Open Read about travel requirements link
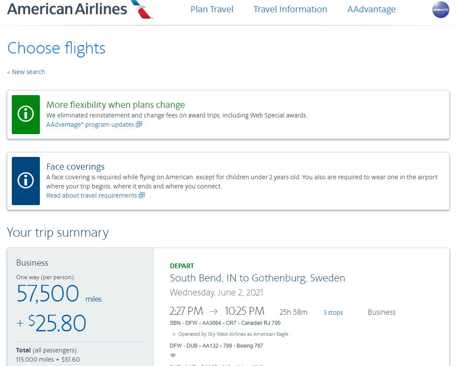Viewport: 457px width, 366px height. 92,195
